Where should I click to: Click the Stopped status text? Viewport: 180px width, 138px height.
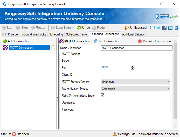click(23, 134)
